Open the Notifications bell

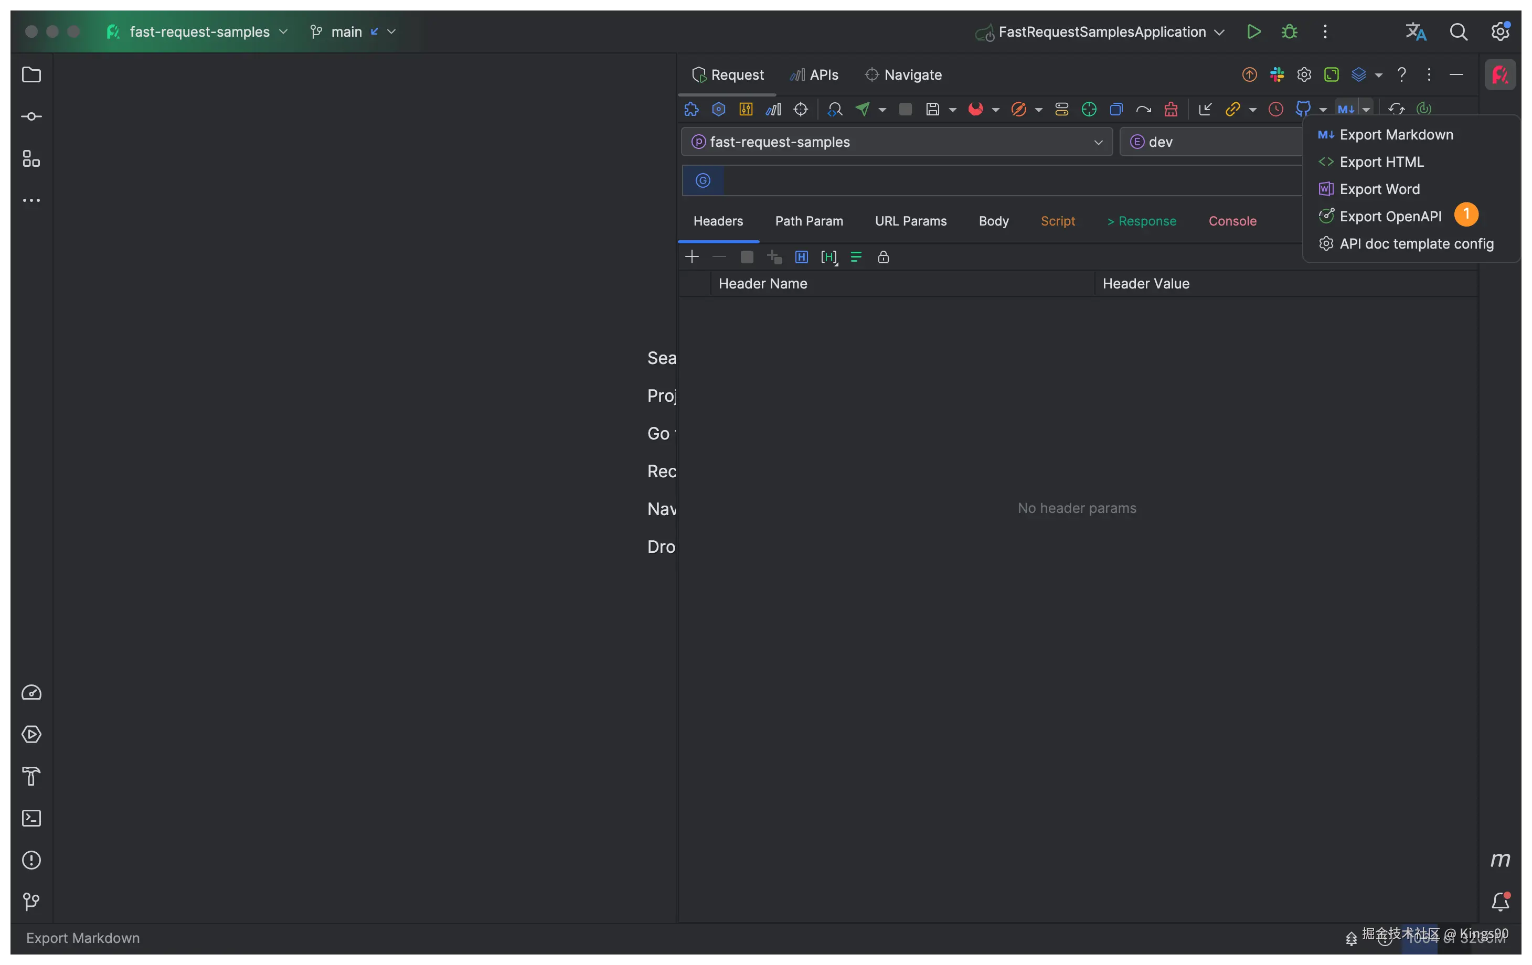pos(1500,902)
